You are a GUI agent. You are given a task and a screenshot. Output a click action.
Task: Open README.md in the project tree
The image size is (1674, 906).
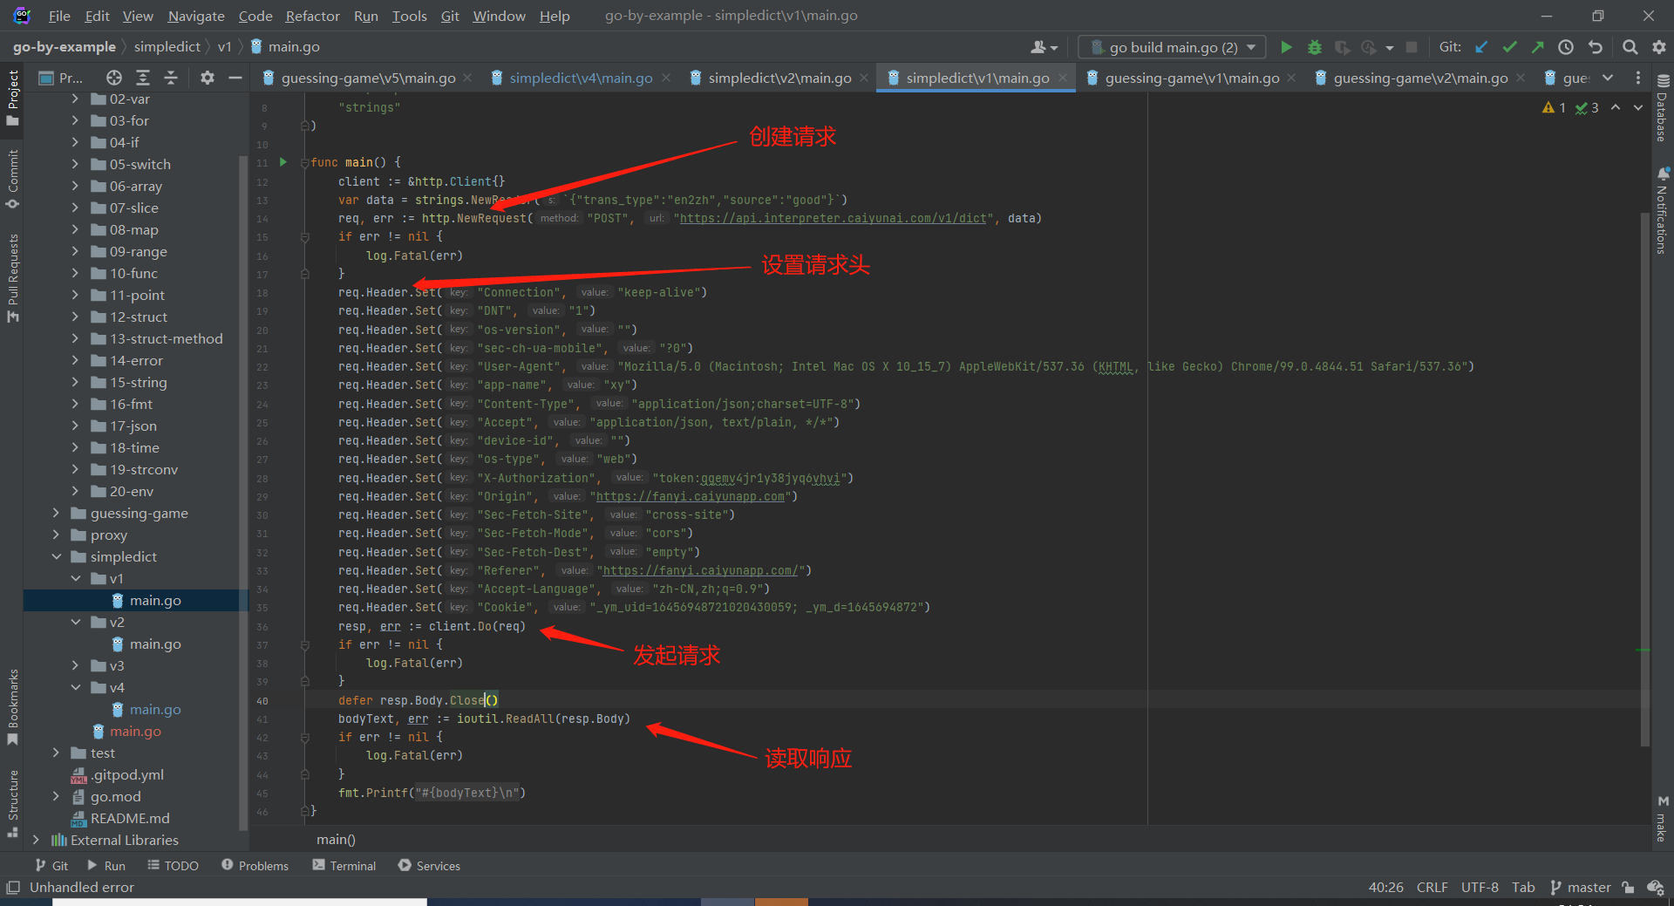[x=130, y=818]
